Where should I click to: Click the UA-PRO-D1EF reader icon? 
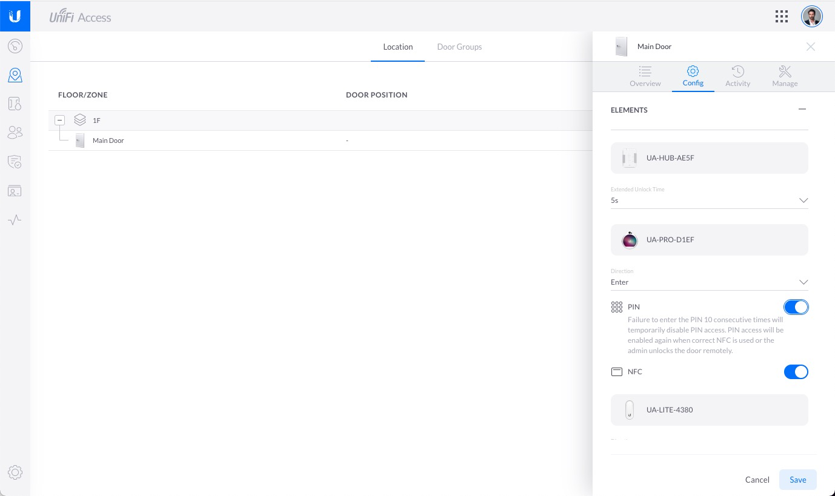point(630,240)
